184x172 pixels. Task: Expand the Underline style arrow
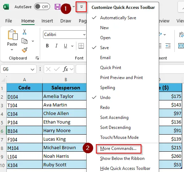tap(72, 46)
